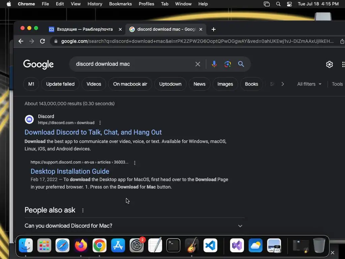345x259 pixels.
Task: Open Google Lens image search
Action: point(227,64)
